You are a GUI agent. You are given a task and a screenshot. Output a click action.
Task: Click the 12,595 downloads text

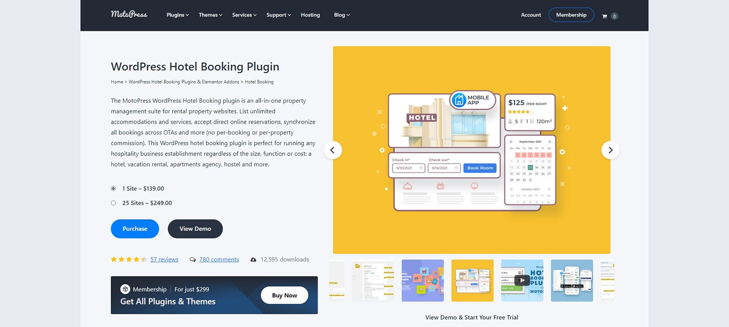click(285, 260)
